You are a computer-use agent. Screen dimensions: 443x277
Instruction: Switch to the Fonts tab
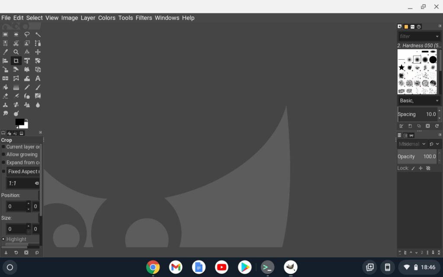[x=412, y=26]
